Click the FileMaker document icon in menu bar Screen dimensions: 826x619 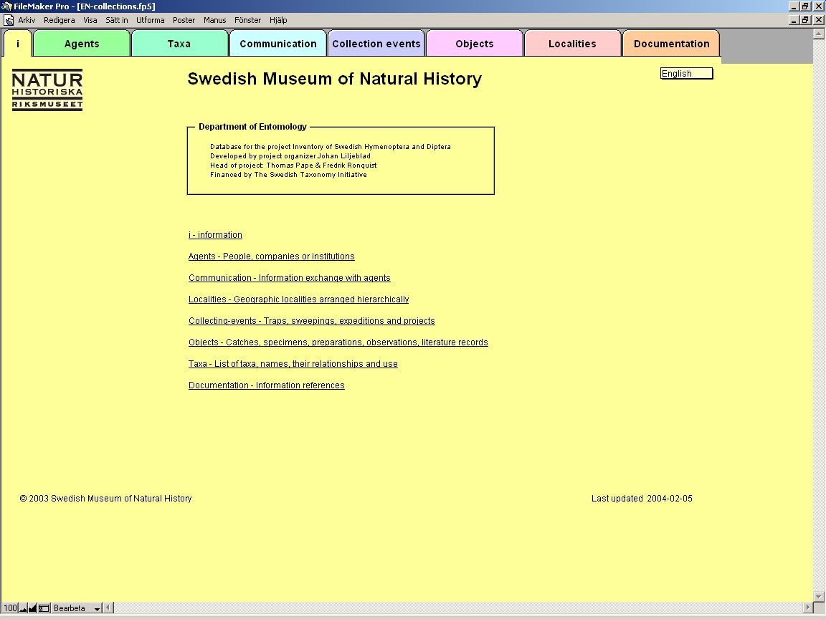pos(9,20)
